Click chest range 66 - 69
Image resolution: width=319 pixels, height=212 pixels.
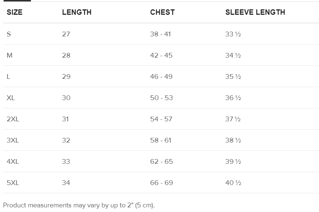point(161,183)
